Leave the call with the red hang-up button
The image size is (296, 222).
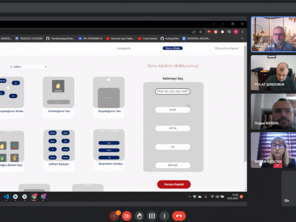(x=179, y=216)
